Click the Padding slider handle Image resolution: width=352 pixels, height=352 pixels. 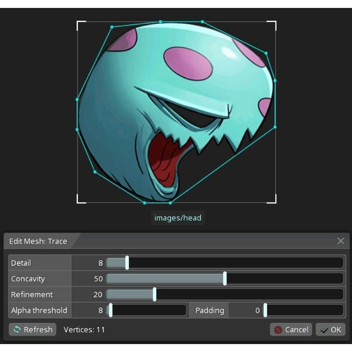click(265, 310)
